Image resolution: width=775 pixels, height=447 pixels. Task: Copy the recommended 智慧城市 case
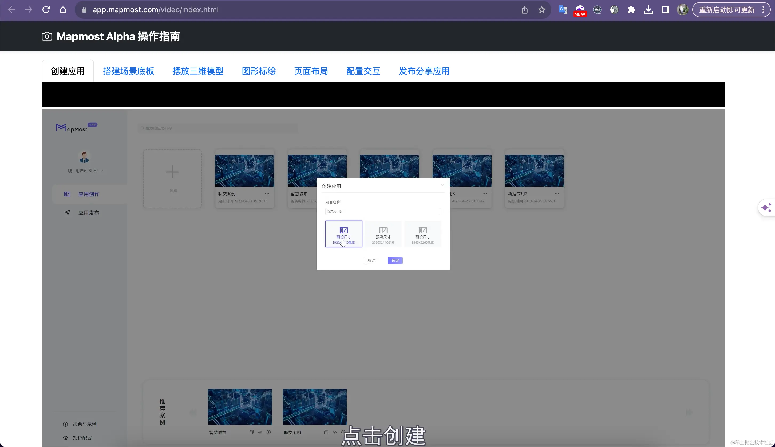pos(251,432)
